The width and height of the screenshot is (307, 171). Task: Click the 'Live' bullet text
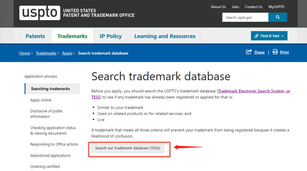101,120
